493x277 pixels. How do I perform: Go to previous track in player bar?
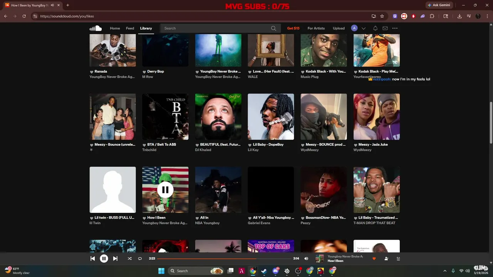[92, 259]
